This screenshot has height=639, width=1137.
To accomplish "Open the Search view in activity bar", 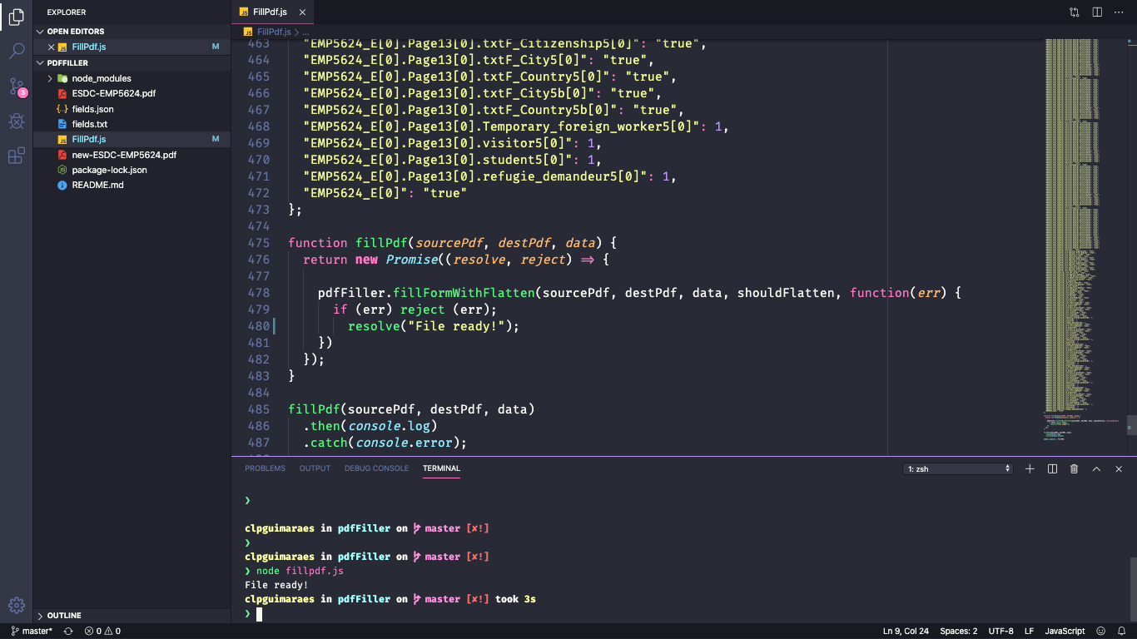I will (x=16, y=52).
